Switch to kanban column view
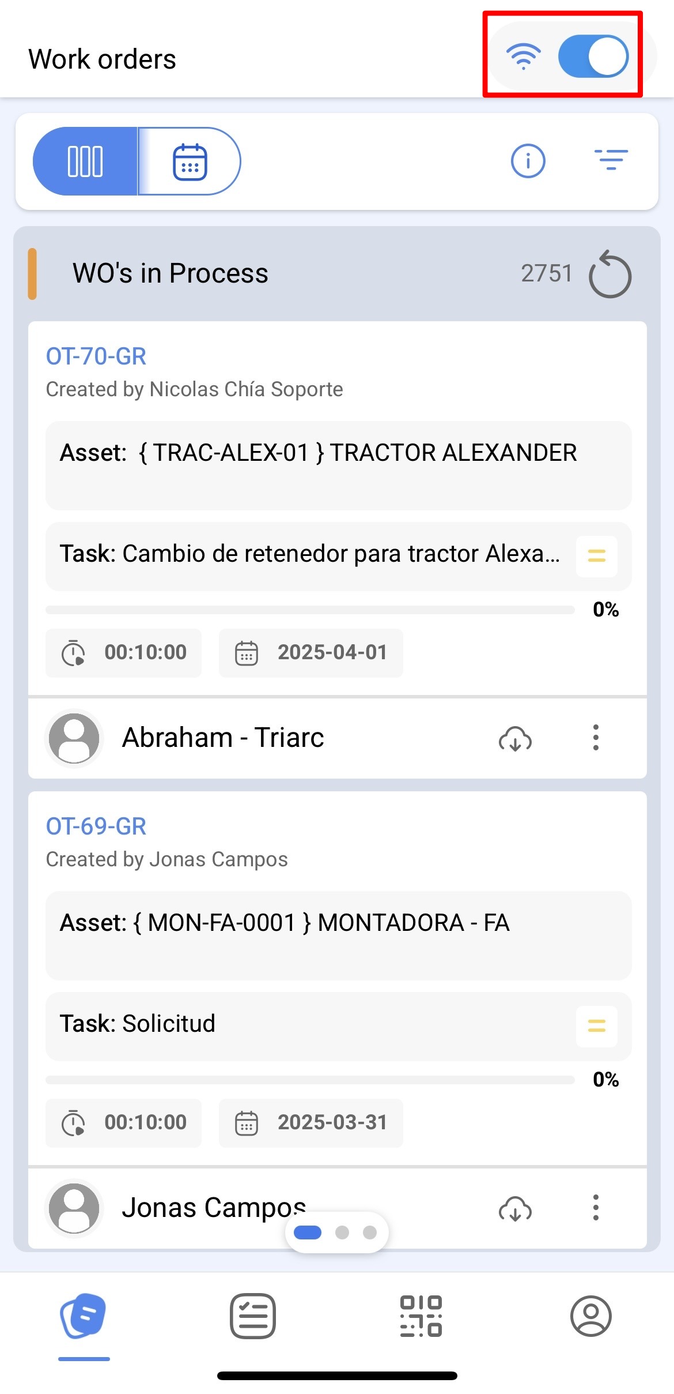 coord(85,161)
